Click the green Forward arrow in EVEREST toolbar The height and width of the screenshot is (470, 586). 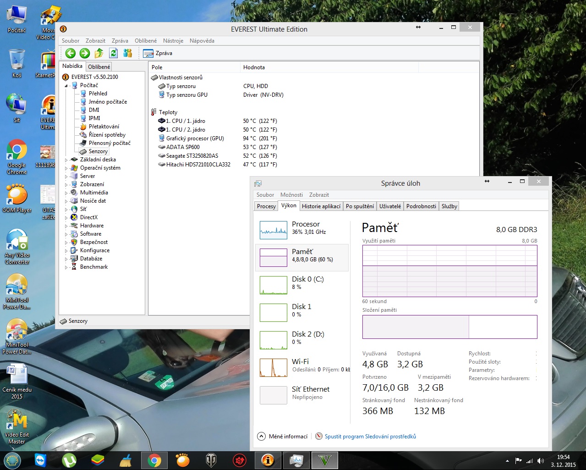point(85,53)
